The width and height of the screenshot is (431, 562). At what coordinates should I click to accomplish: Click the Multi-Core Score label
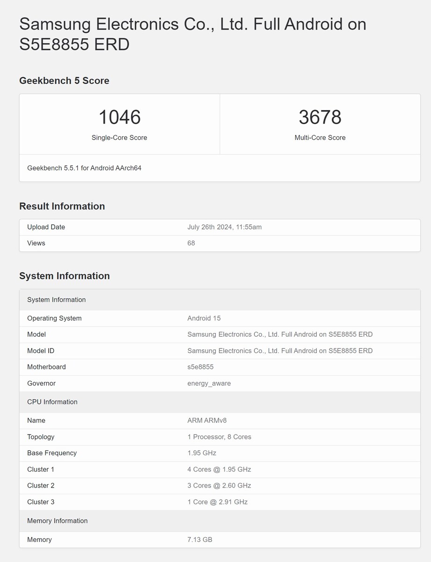pos(320,138)
